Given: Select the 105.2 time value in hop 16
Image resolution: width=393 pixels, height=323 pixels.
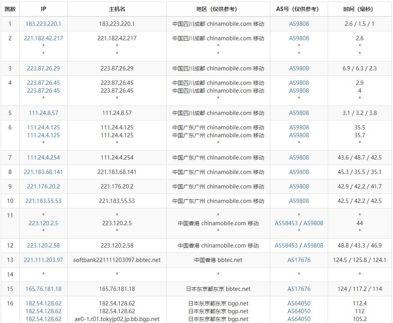Looking at the screenshot, I should click(x=360, y=319).
